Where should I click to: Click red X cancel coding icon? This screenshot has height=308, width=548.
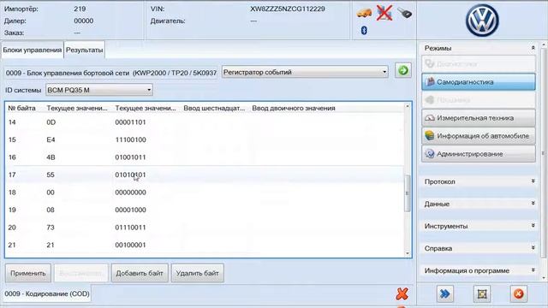(402, 294)
